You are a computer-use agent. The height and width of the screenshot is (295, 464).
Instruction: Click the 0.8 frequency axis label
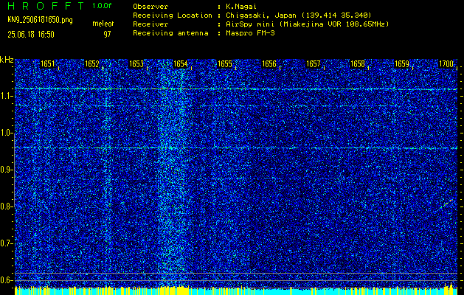point(6,206)
